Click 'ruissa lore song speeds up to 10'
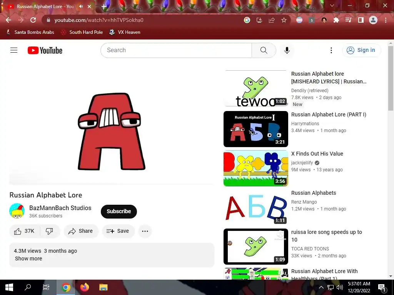The image size is (394, 295). click(326, 236)
